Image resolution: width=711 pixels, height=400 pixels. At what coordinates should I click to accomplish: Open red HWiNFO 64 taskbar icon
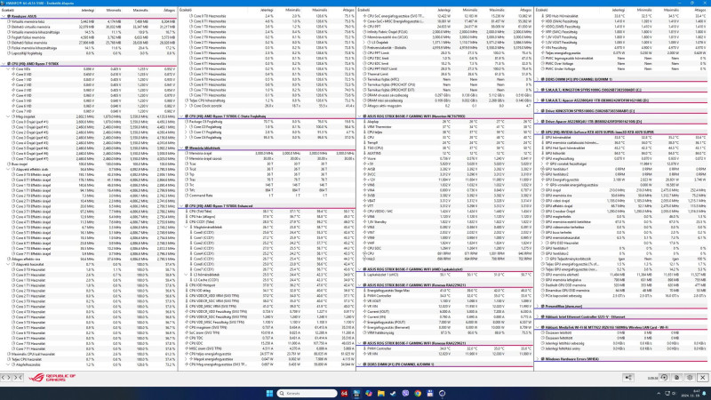tap(344, 393)
